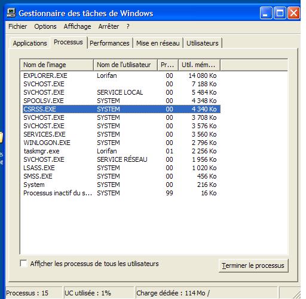Enable Afficher les processus de tous les utilisateurs

pos(23,263)
